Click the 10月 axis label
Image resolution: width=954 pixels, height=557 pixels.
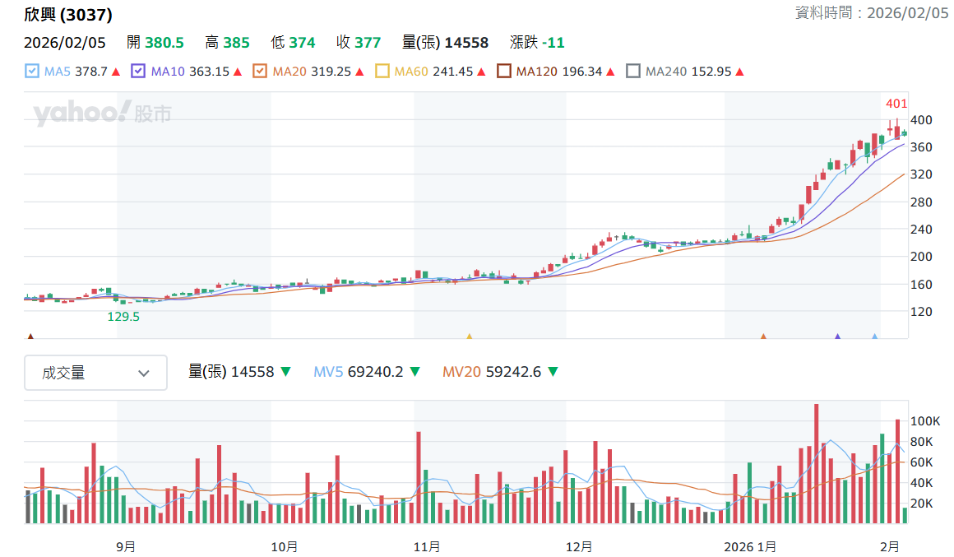[x=284, y=546]
